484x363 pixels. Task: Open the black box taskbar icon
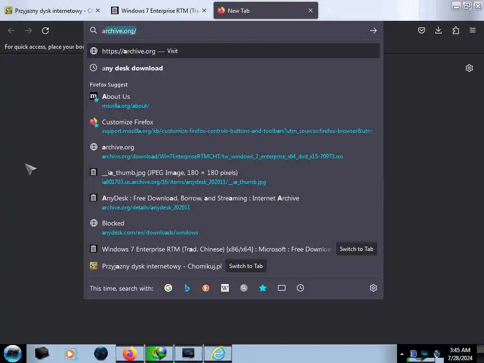click(x=42, y=354)
